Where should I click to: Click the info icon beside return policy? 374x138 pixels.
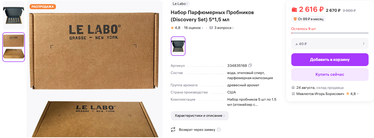(x=219, y=130)
